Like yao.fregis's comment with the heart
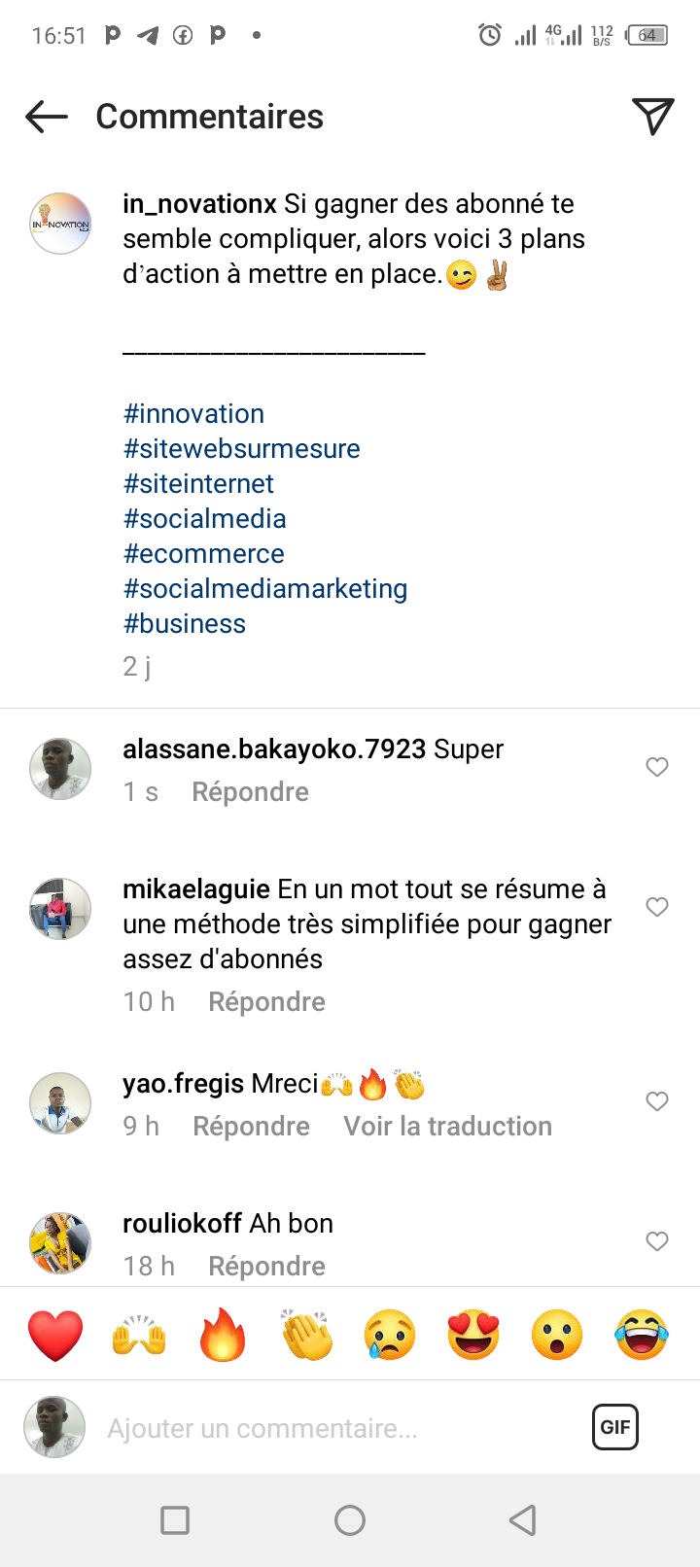 (x=657, y=1101)
